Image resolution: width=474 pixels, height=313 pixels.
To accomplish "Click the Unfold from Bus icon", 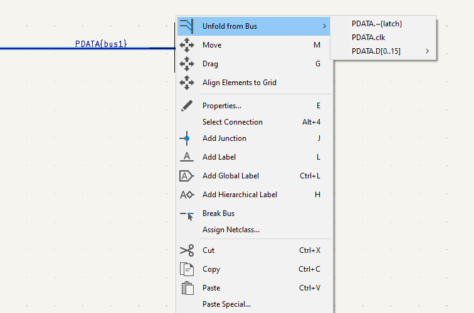I will [187, 26].
